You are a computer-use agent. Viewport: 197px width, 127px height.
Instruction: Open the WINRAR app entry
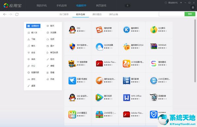(159, 47)
